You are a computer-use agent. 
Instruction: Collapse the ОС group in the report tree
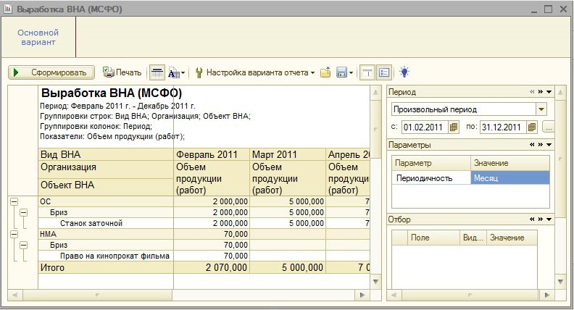pyautogui.click(x=13, y=201)
